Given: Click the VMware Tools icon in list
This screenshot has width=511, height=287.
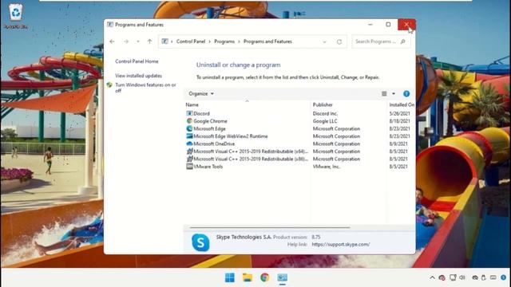Looking at the screenshot, I should coord(189,167).
